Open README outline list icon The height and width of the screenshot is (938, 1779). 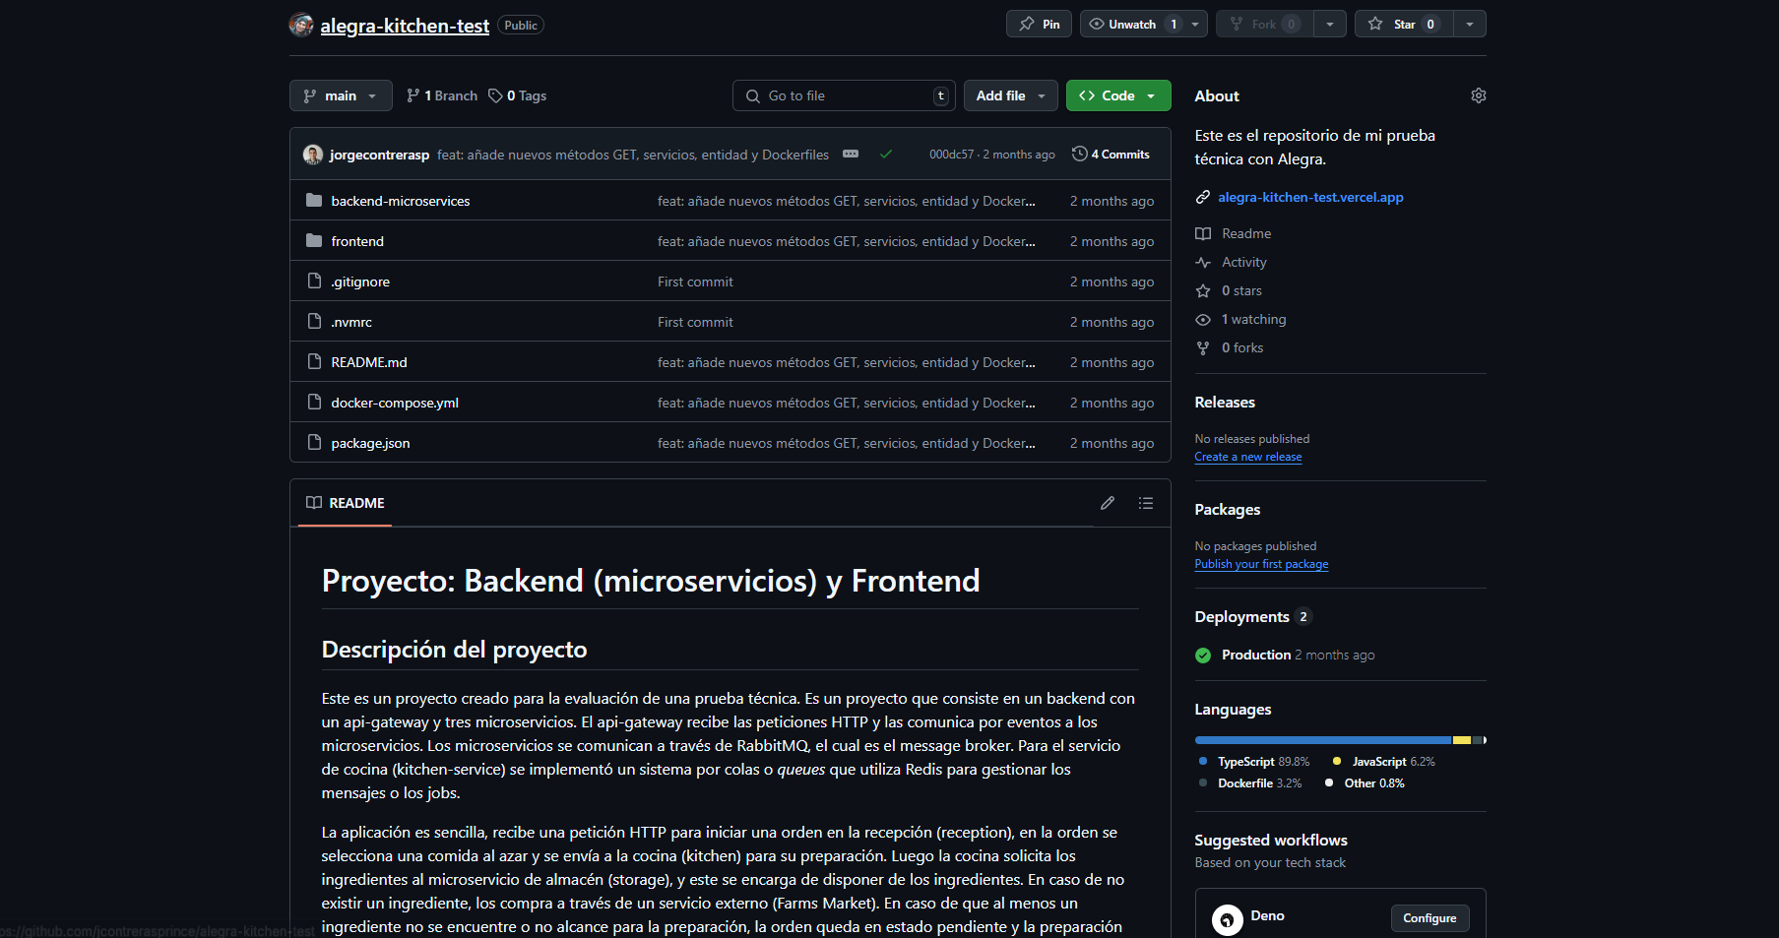1146,503
